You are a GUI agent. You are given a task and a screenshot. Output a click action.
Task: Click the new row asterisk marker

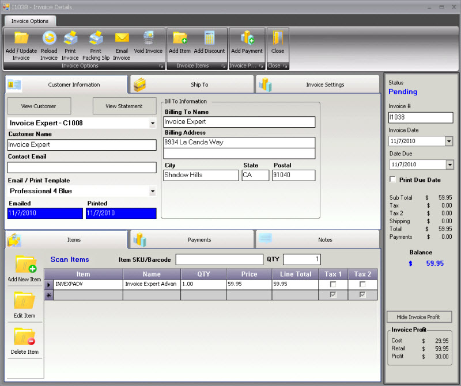click(49, 295)
